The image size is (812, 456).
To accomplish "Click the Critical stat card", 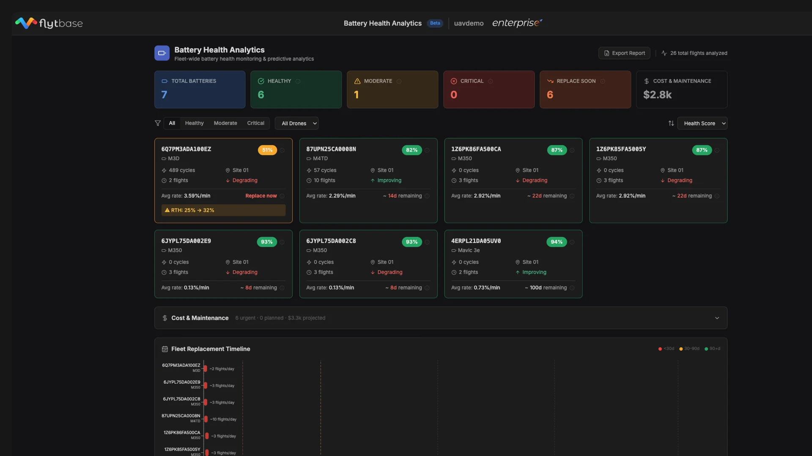I will click(x=489, y=90).
